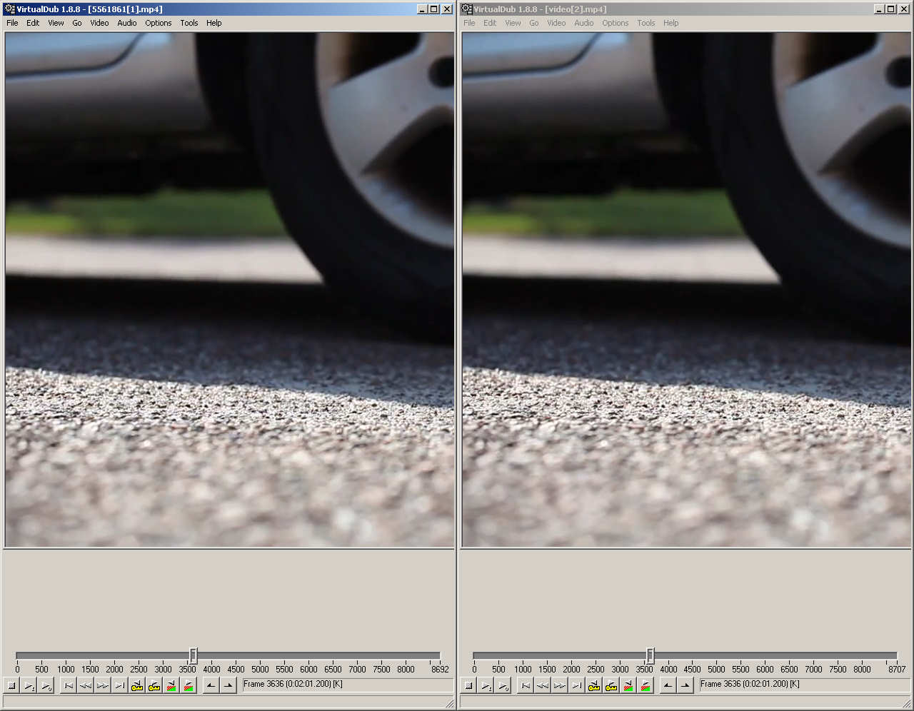Click timeline slider thumb in video[2].mp4 window
Screen dimensions: 914x711
point(650,655)
